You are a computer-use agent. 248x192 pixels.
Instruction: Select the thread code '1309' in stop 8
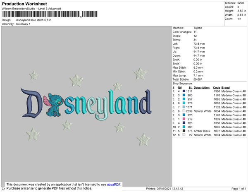pyautogui.click(x=217, y=119)
